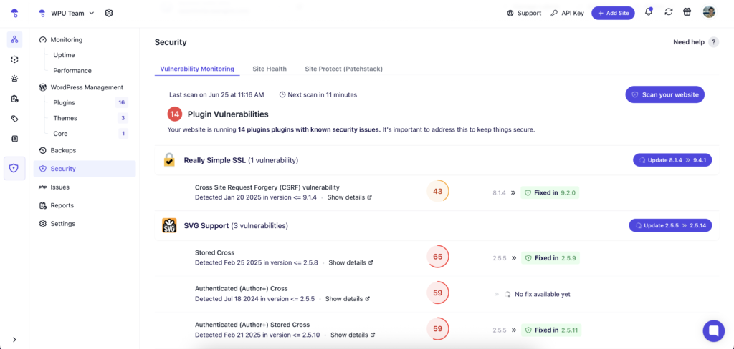Image resolution: width=734 pixels, height=349 pixels.
Task: Click the SVG Support plugin icon
Action: coord(169,226)
